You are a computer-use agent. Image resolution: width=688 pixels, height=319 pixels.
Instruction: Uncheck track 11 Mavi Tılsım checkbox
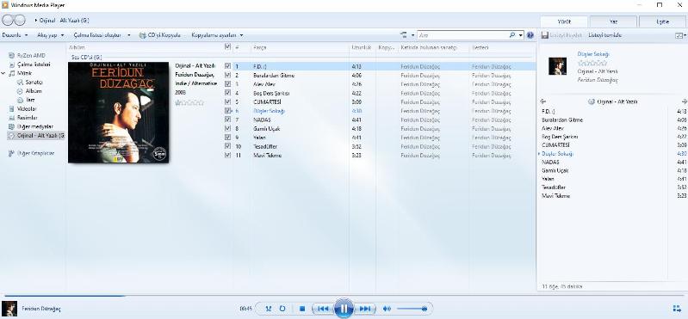[x=227, y=155]
